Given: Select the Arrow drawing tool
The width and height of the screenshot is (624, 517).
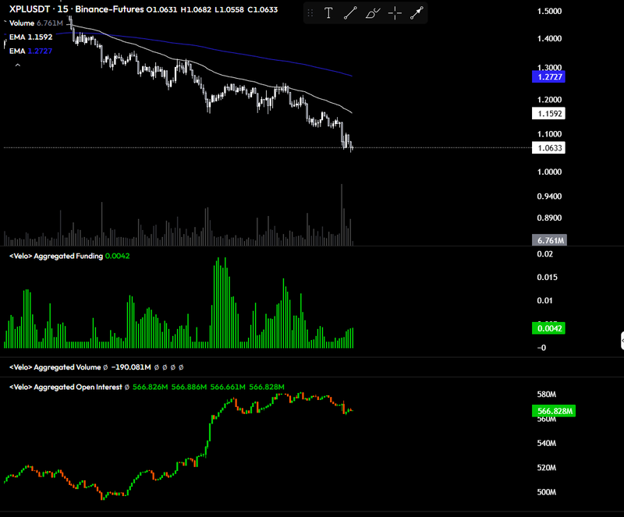Looking at the screenshot, I should tap(417, 12).
